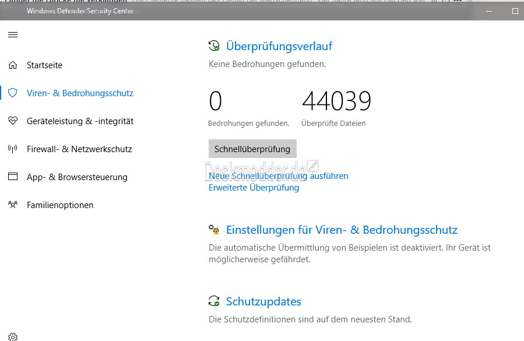Go to Startseite

click(44, 65)
